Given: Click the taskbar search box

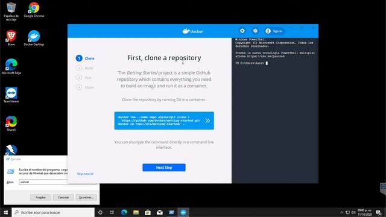Looking at the screenshot, I should (53, 212).
